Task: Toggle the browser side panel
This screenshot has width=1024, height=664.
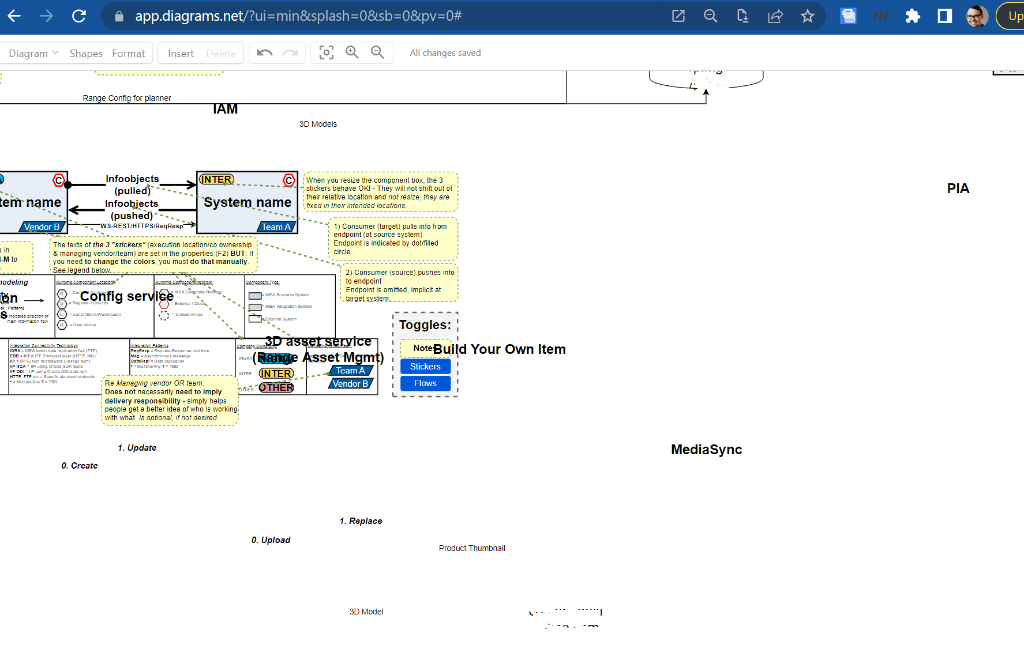Action: [945, 16]
